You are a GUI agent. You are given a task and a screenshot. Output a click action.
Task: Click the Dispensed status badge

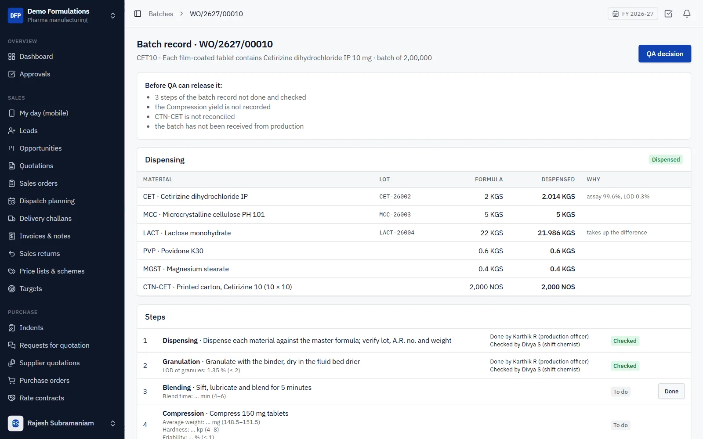(x=666, y=160)
